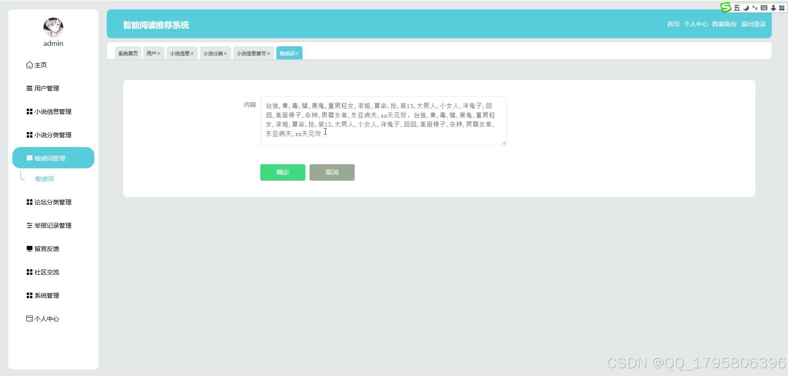Screen dimensions: 788x376
Task: Click the 五 input mode indicator
Action: [x=737, y=8]
